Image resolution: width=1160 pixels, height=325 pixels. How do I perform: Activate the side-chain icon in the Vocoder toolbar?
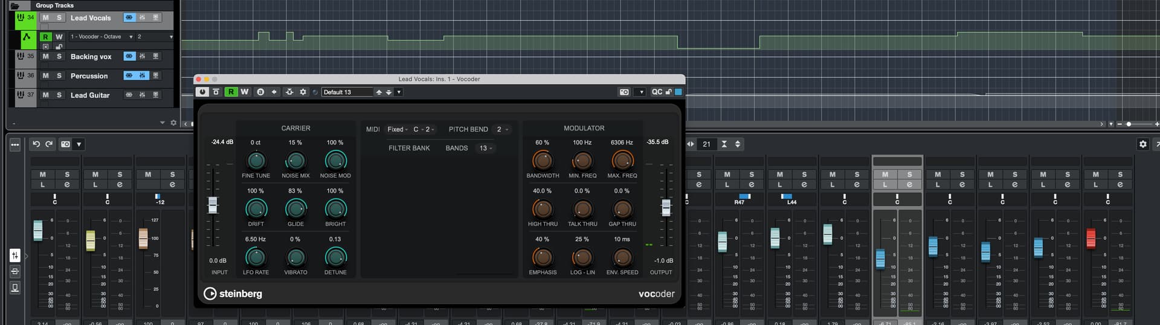(289, 92)
